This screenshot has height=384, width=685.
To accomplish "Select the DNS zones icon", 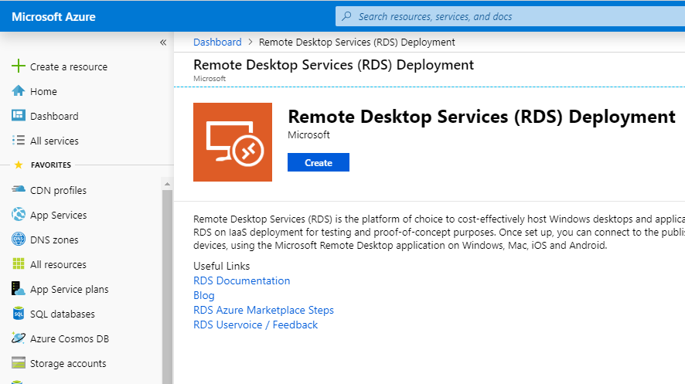I will point(19,239).
